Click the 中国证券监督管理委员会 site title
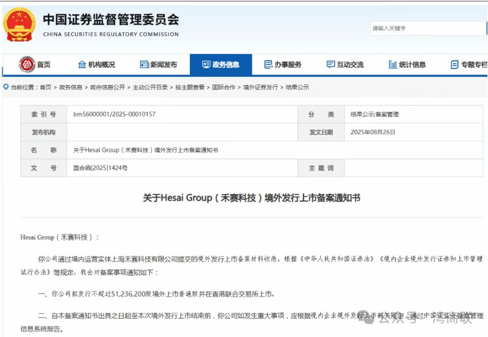 click(x=111, y=19)
